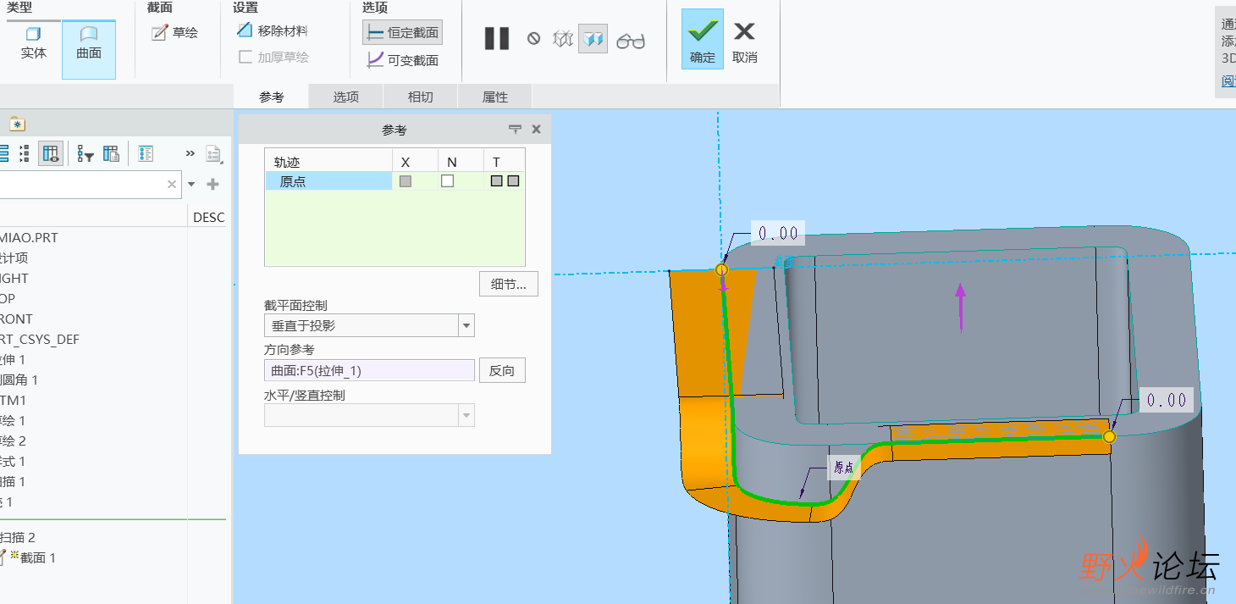Select the TM1 tree item
The height and width of the screenshot is (604, 1236).
tap(13, 401)
